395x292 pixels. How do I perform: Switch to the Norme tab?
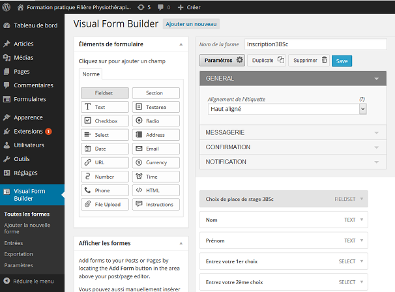point(91,74)
